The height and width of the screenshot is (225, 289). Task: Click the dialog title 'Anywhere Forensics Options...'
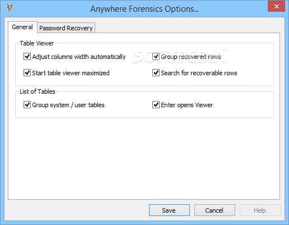tap(144, 9)
